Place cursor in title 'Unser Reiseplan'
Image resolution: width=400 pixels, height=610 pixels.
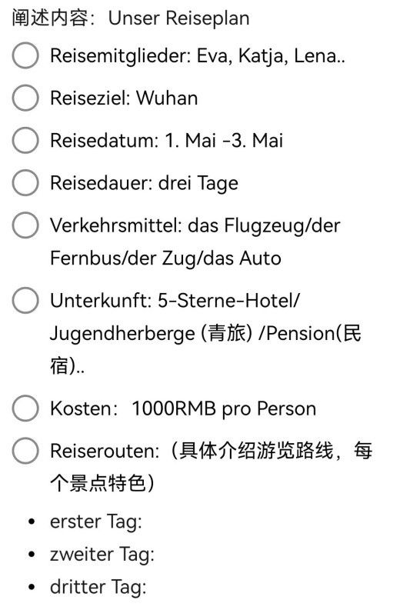click(178, 18)
